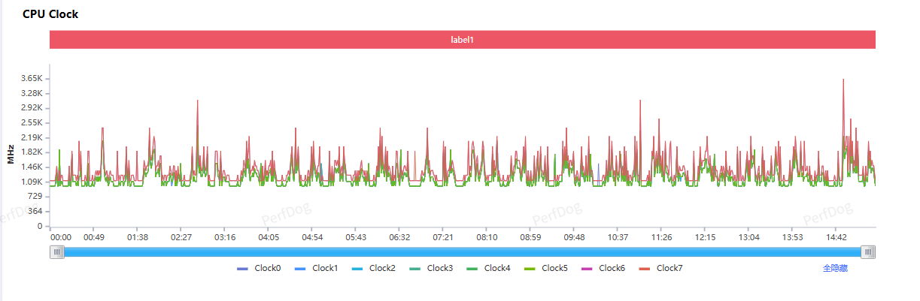This screenshot has width=920, height=301.
Task: Toggle the Clock6 legend entry
Action: pyautogui.click(x=603, y=268)
